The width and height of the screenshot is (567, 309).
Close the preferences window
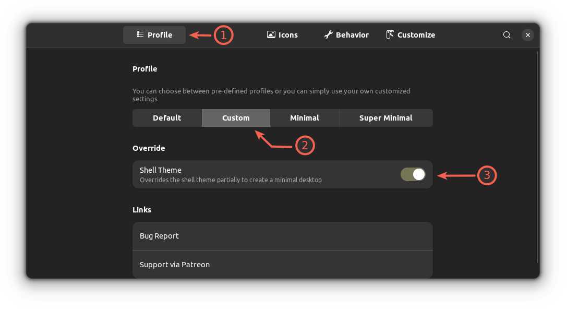tap(528, 35)
